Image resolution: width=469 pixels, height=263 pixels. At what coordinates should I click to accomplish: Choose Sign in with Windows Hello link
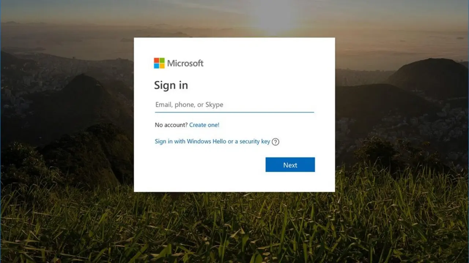[213, 141]
